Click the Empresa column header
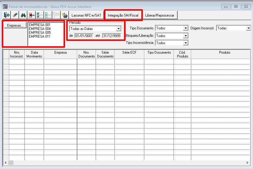Image resolution: width=253 pixels, height=169 pixels. pos(61,54)
